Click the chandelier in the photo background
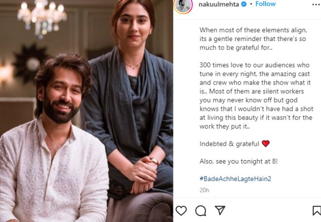The height and width of the screenshot is (222, 321). click(x=42, y=17)
